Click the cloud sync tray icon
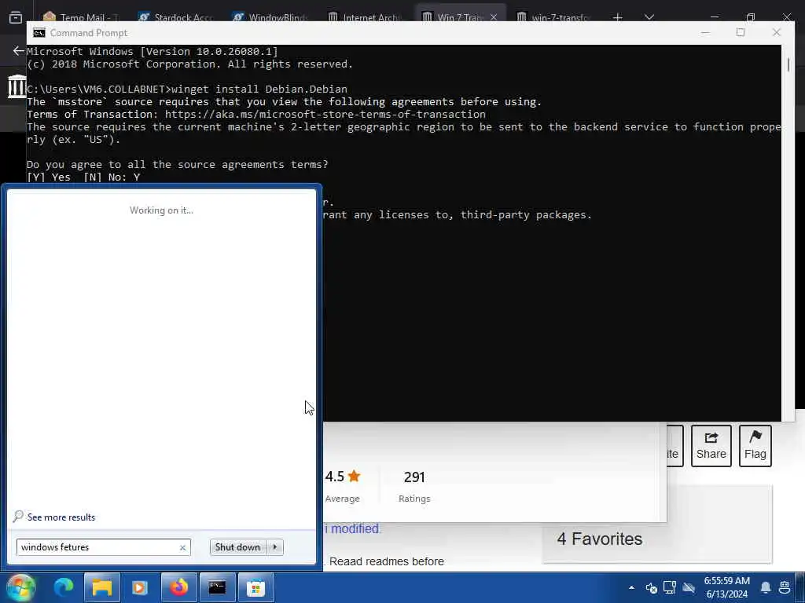Viewport: 805px width, 603px height. [x=689, y=587]
